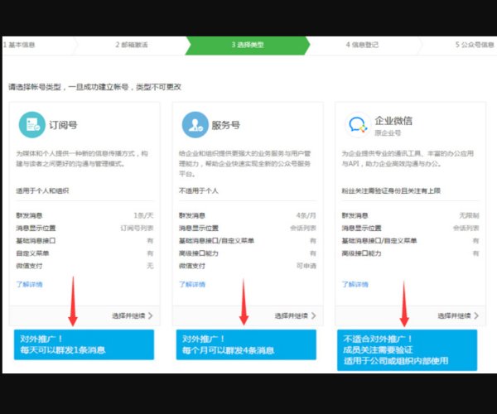Click 自定义菜单 row in 订阅号 card
The width and height of the screenshot is (497, 414).
coord(84,253)
